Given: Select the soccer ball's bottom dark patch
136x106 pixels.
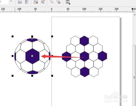Looking at the screenshot, I should (x=33, y=72).
